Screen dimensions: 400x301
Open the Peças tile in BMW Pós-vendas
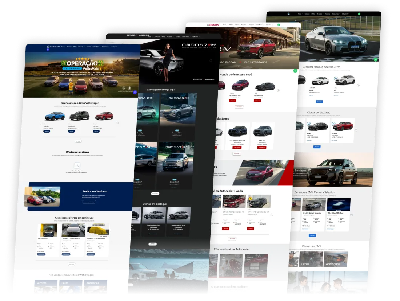click(311, 259)
